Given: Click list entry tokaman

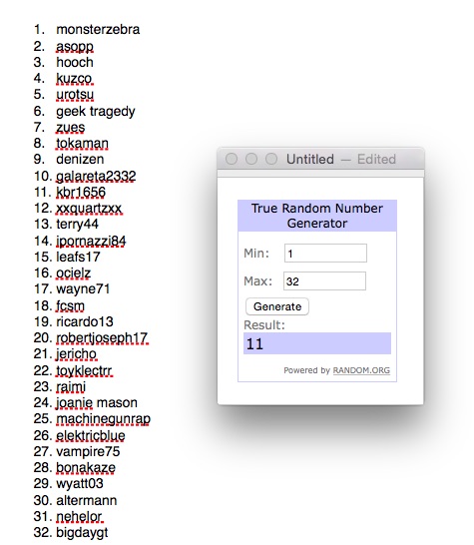Looking at the screenshot, I should click(x=83, y=143).
